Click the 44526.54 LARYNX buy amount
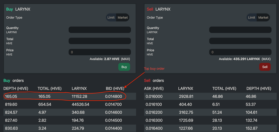Viewport: 279px width, 132px height. [x=80, y=104]
